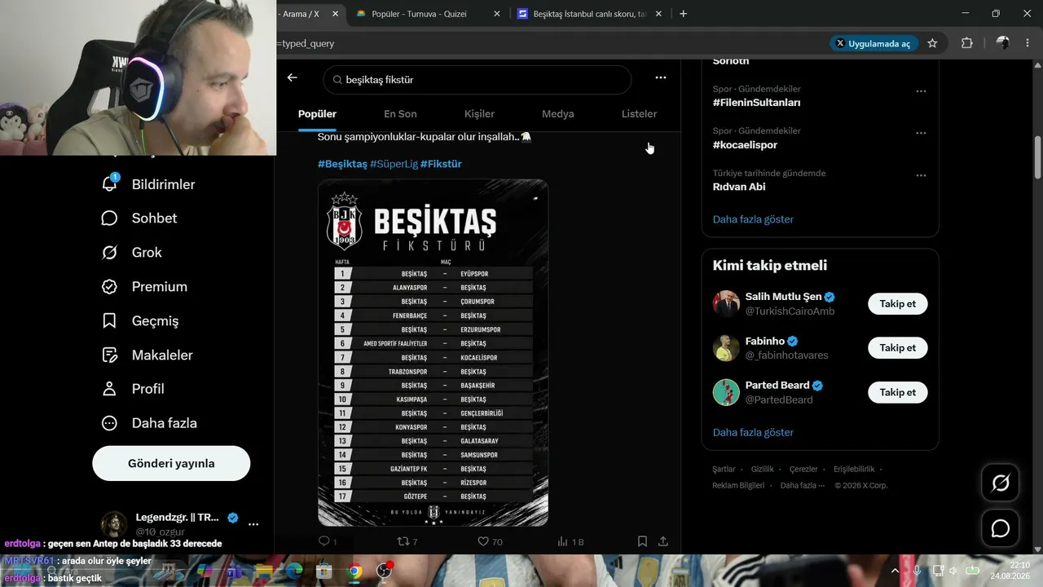Open the #Beşiktaş hashtag link
Image resolution: width=1043 pixels, height=587 pixels.
(342, 164)
